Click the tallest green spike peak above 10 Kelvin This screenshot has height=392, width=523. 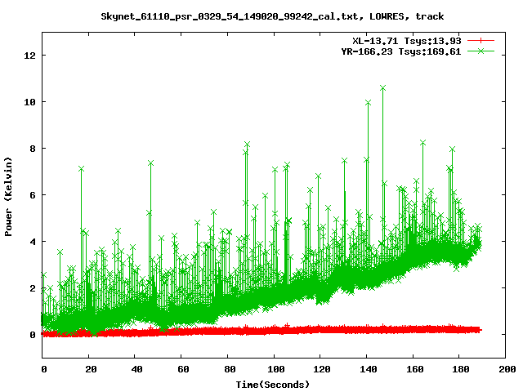pos(382,87)
